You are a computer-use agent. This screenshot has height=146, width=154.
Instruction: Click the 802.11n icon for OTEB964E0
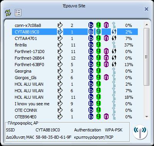[106, 116]
